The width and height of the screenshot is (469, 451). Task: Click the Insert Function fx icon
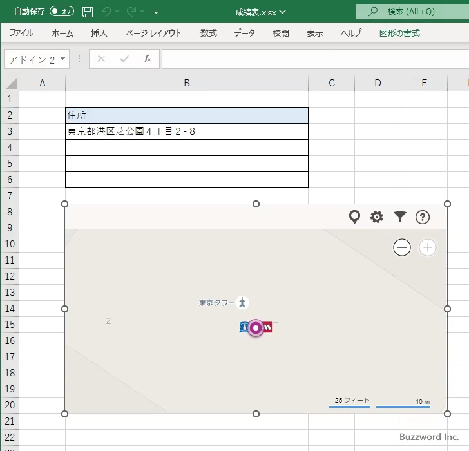coord(148,59)
